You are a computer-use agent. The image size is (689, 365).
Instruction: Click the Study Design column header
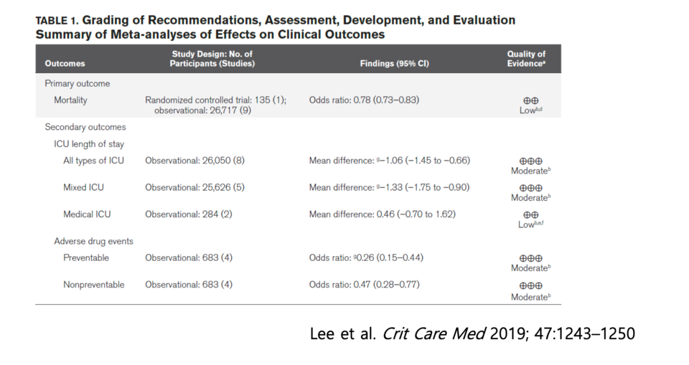[212, 59]
